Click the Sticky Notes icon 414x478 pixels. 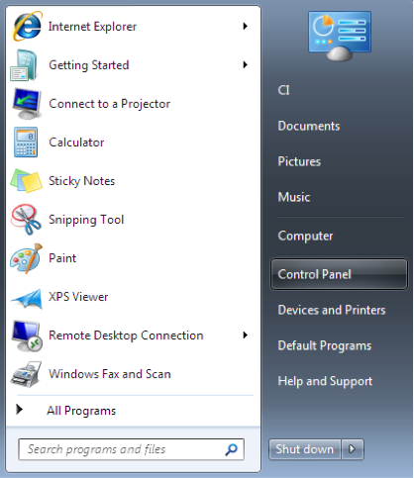pyautogui.click(x=26, y=181)
